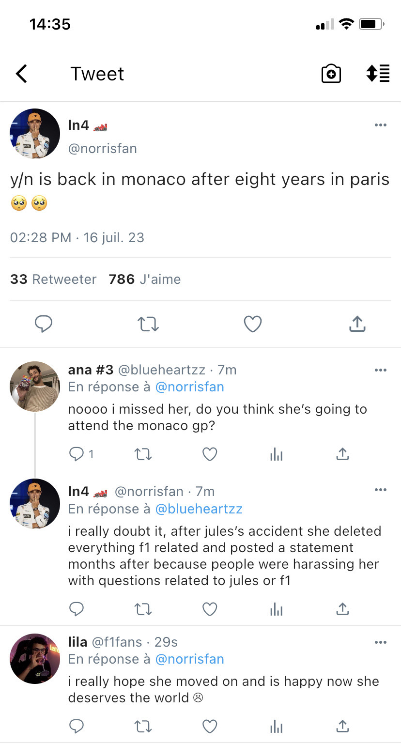
Task: Tap the back arrow in header
Action: tap(21, 74)
